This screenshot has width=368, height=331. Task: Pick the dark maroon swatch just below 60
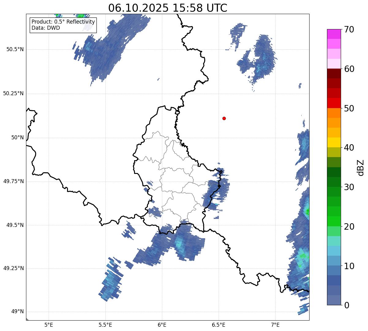point(334,73)
